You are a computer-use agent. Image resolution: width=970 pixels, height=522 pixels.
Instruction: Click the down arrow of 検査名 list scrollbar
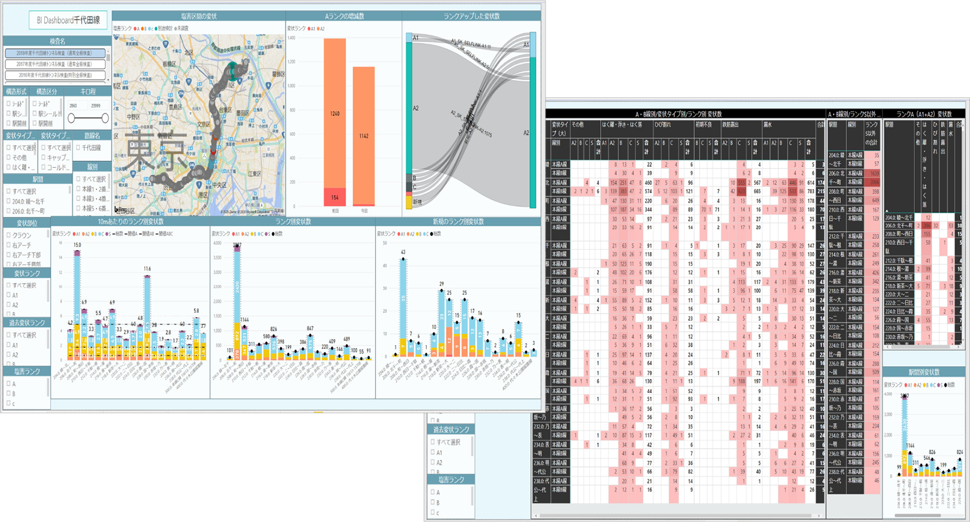(x=109, y=79)
